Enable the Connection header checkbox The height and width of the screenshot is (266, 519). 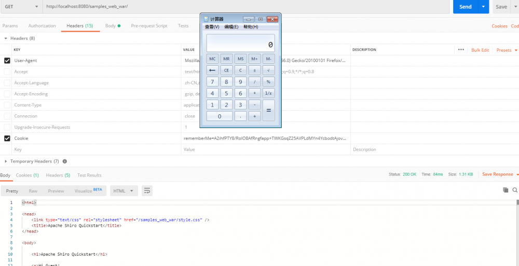coord(7,116)
